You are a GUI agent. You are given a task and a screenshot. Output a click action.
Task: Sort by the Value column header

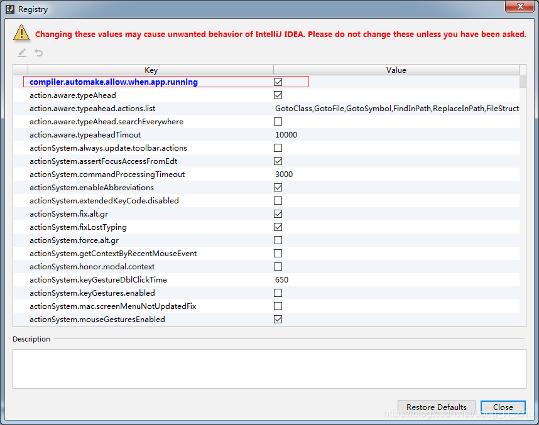[396, 70]
